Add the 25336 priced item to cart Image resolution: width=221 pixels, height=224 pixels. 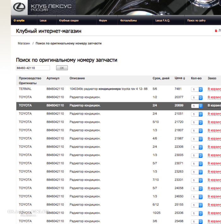(214, 213)
